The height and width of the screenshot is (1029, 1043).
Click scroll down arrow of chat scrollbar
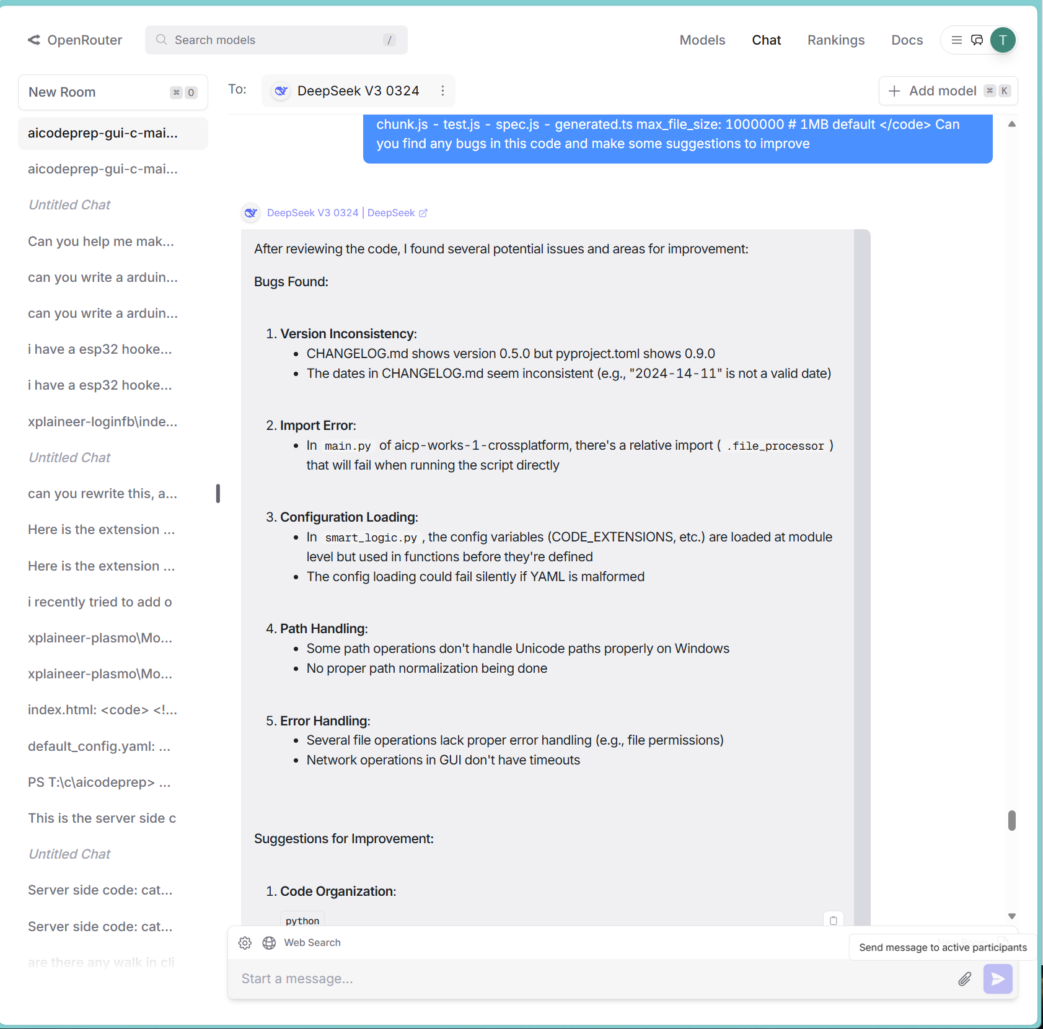(x=1012, y=916)
